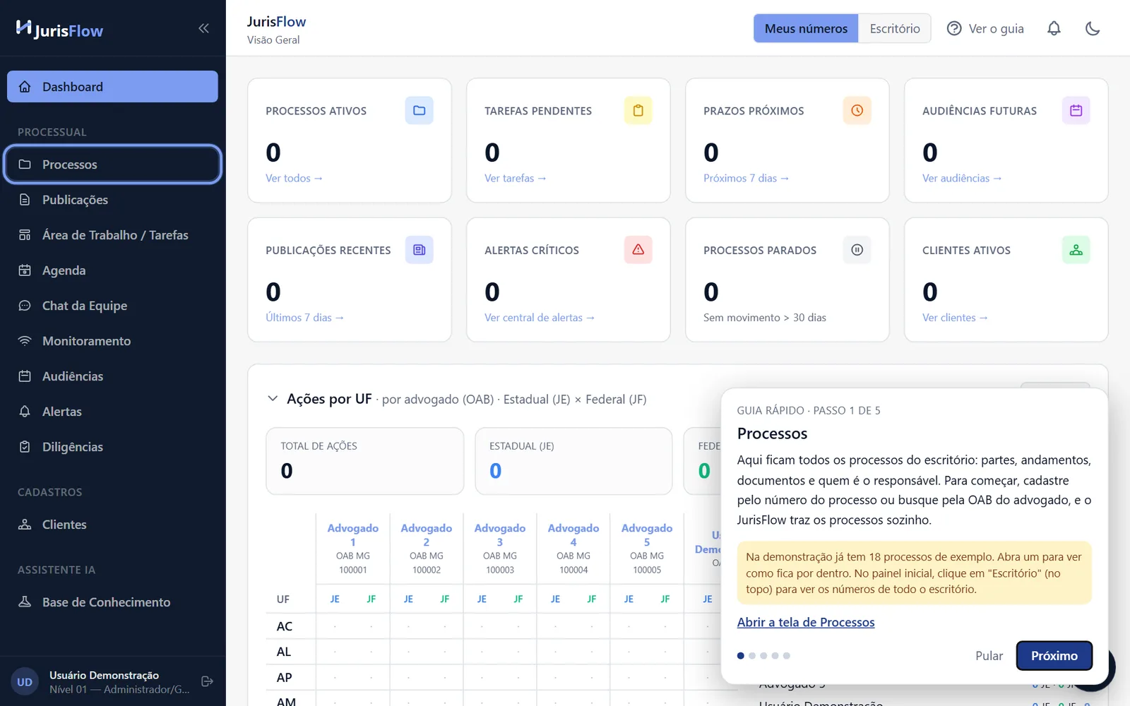
Task: Click the pause icon on Processos Parados card
Action: click(857, 249)
